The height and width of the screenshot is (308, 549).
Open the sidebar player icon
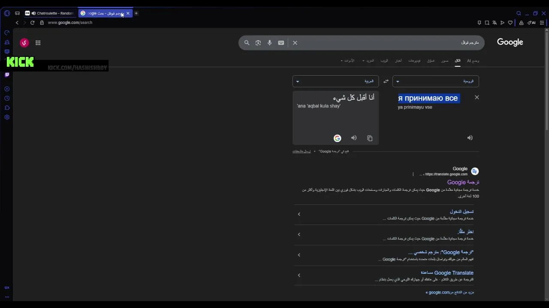pos(7,89)
